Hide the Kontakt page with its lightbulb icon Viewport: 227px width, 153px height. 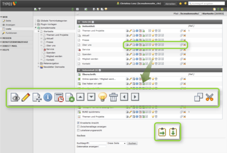click(153, 63)
